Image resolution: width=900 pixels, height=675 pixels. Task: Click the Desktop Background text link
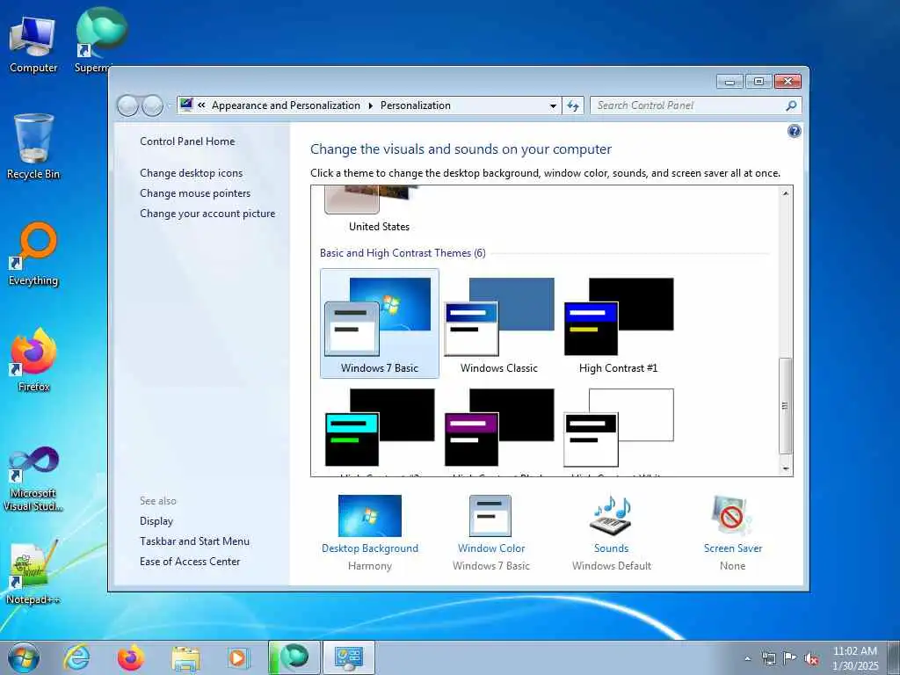click(x=370, y=548)
